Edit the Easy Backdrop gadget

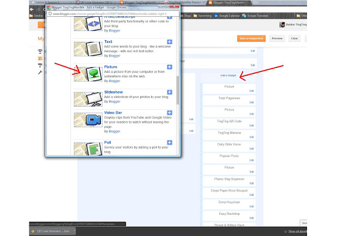pyautogui.click(x=251, y=218)
